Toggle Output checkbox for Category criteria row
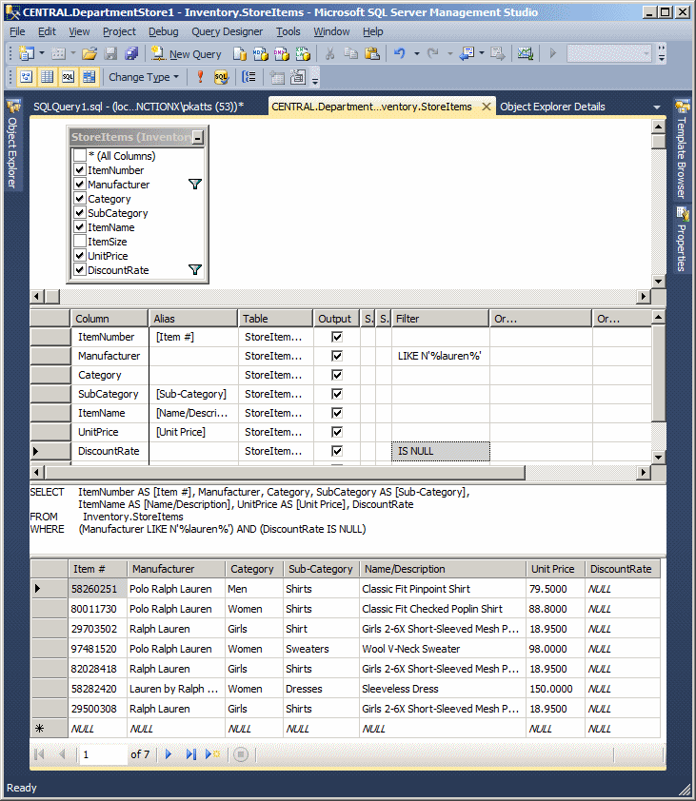The image size is (696, 801). (337, 375)
